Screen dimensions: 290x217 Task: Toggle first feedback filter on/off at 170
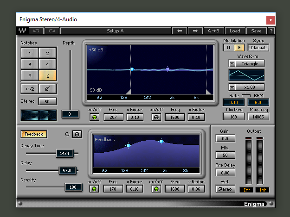[94, 189]
